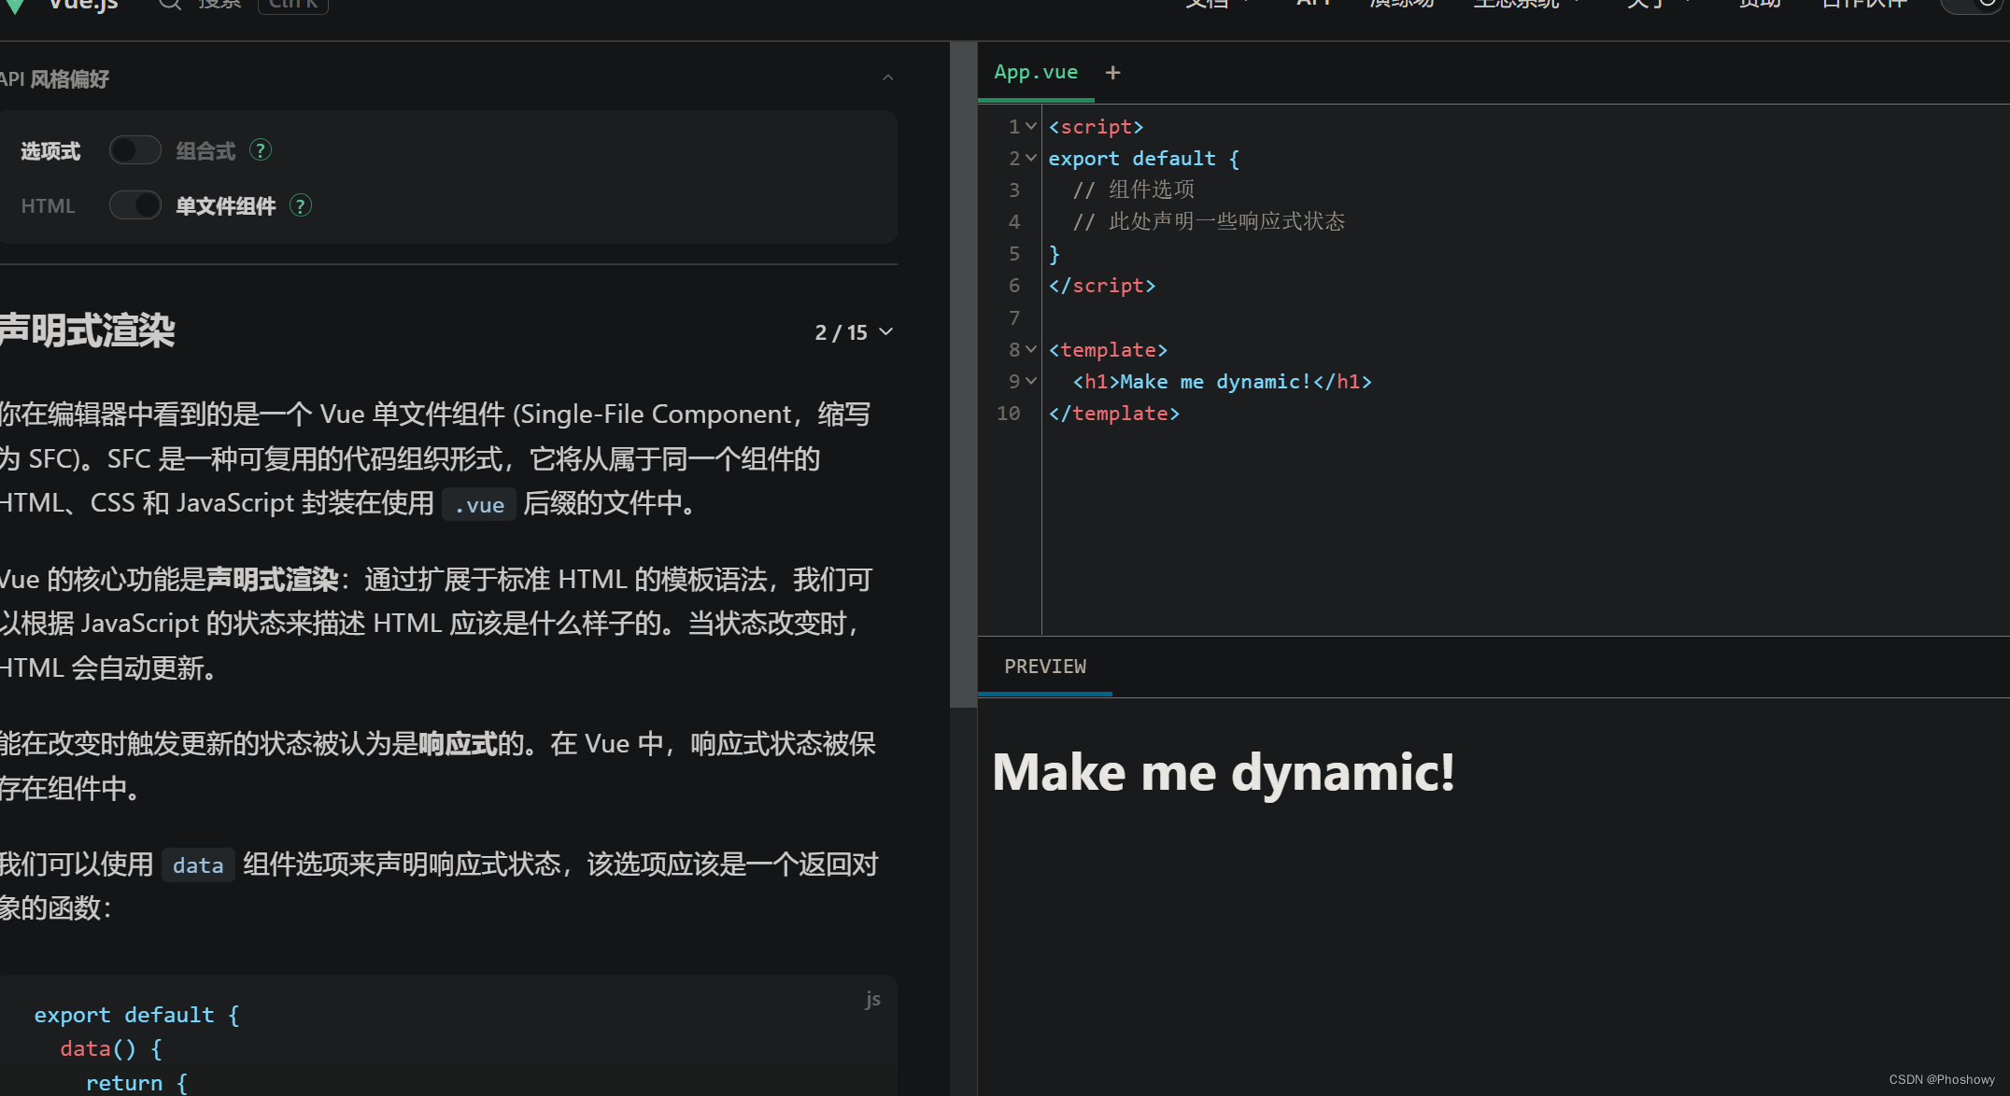Open the 2 / 15 step dropdown

pos(854,332)
